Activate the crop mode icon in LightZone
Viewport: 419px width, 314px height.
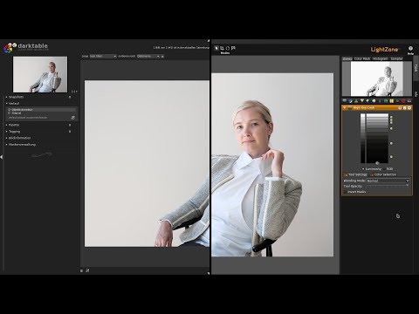click(x=222, y=48)
